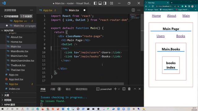Split the terminal panel
This screenshot has height=111, width=198.
[x=124, y=89]
